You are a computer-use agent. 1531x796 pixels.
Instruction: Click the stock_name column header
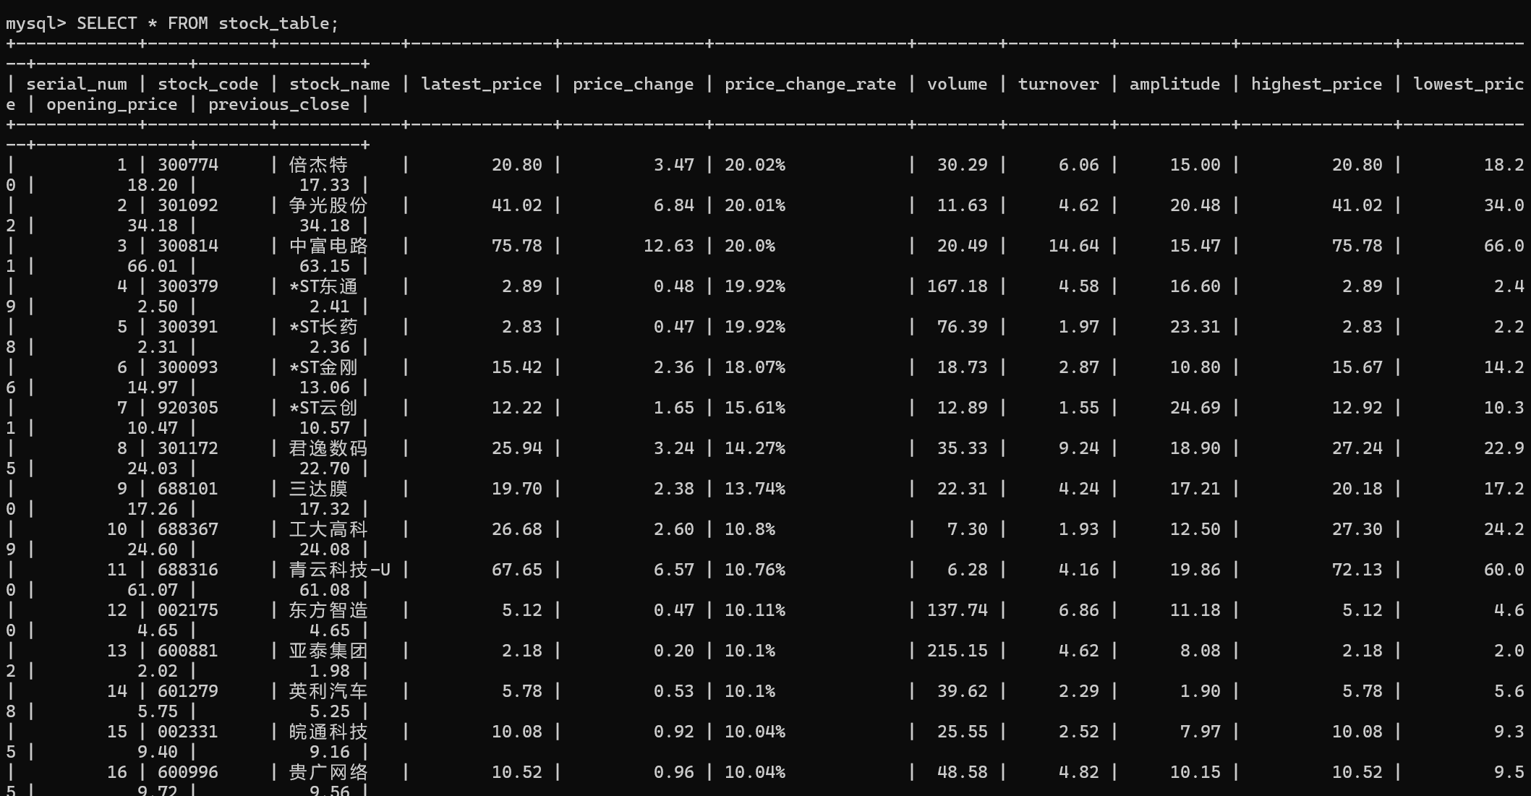pyautogui.click(x=339, y=84)
